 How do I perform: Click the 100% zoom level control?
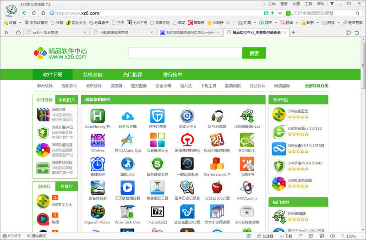[349, 236]
